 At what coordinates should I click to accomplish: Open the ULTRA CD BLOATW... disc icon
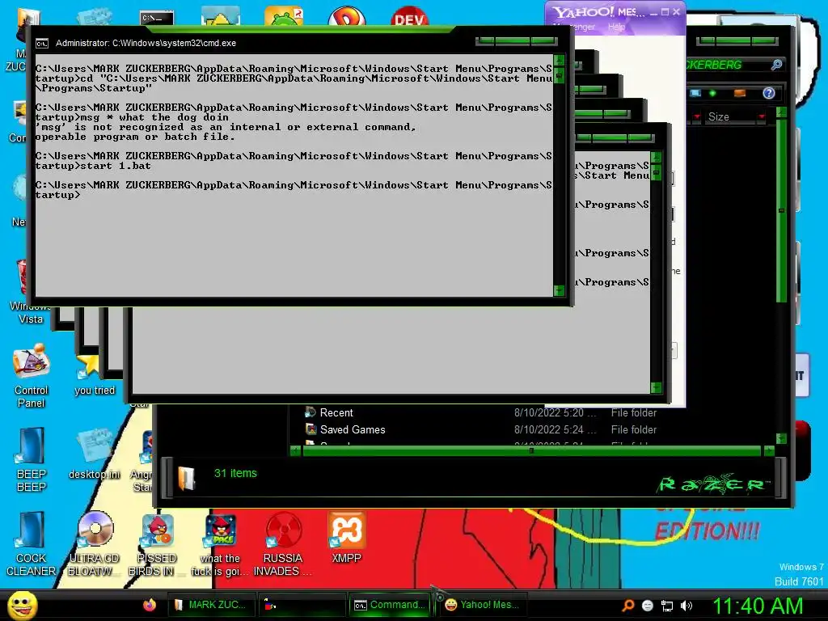[x=94, y=544]
